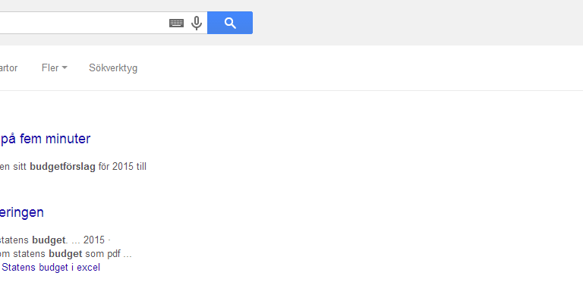Image resolution: width=583 pixels, height=301 pixels.
Task: Click the bold word "budgetförslag" in snippet
Action: (62, 167)
